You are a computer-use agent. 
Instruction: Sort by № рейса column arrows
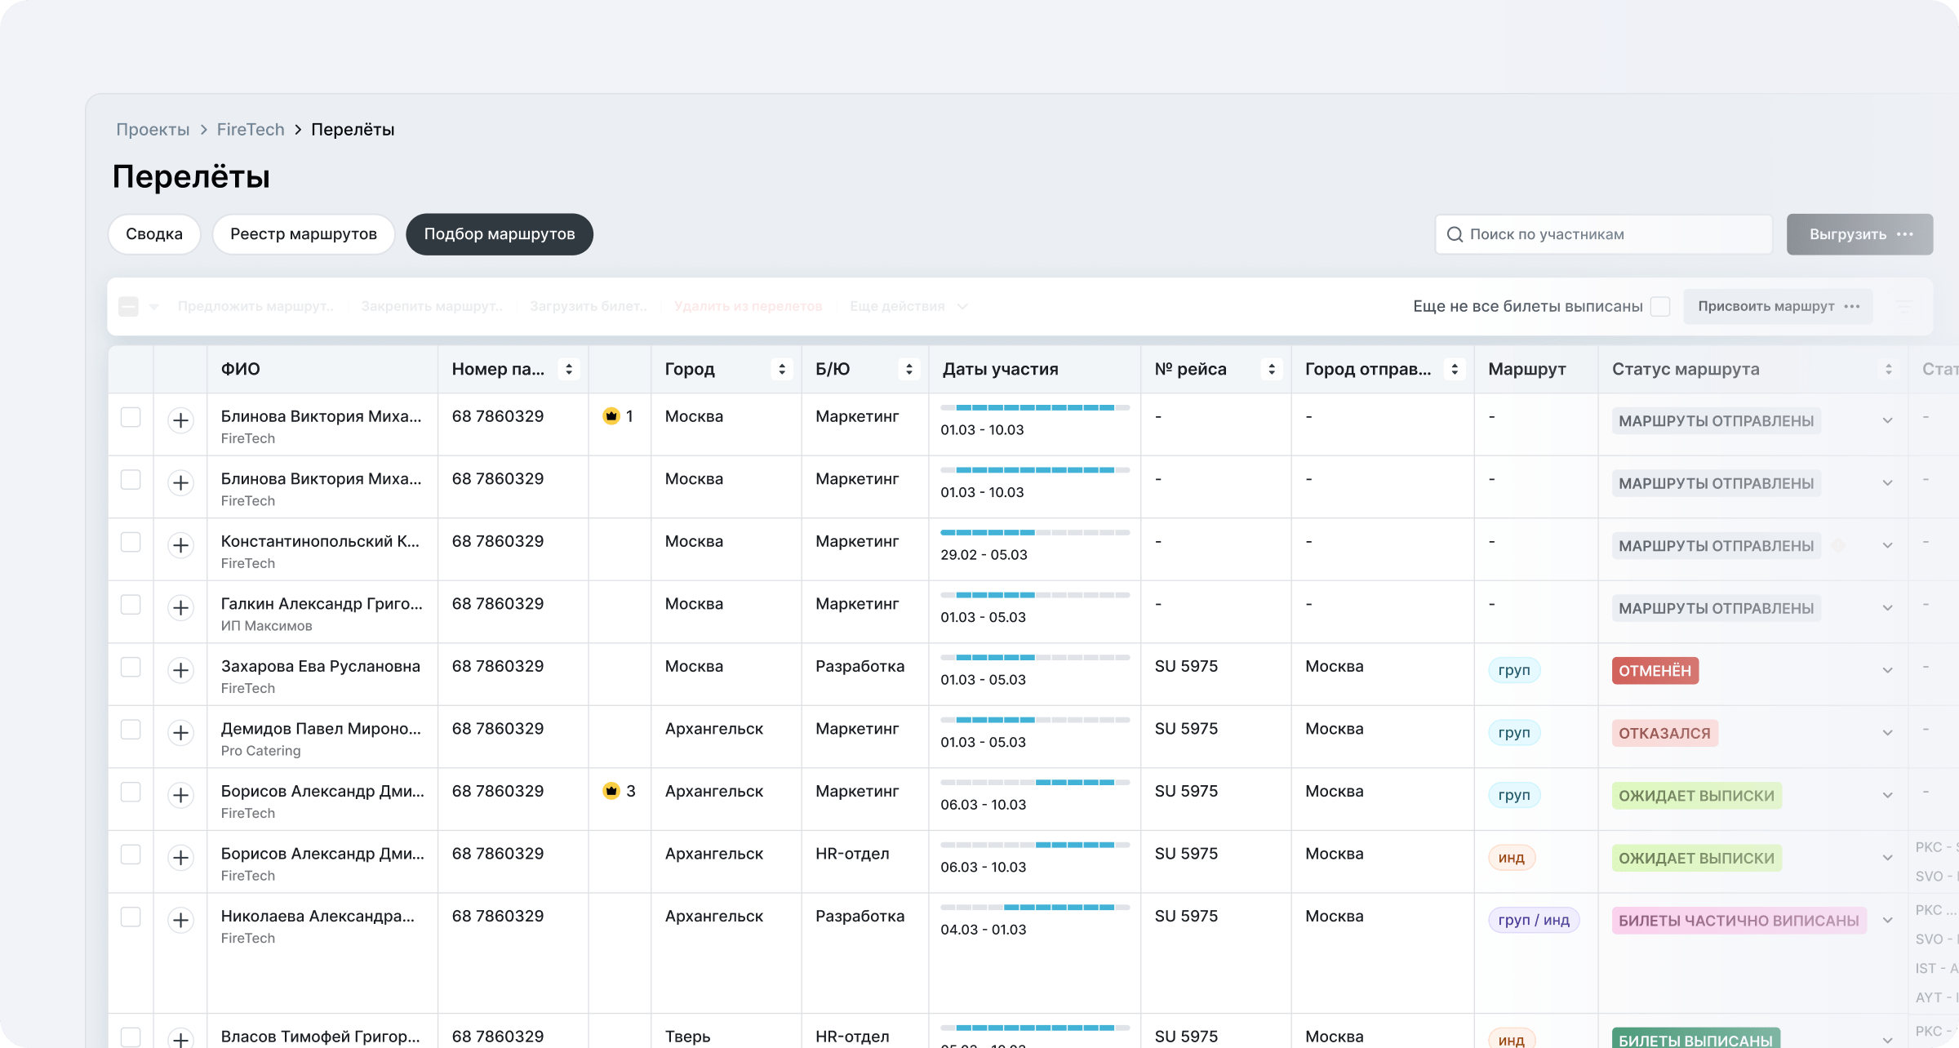point(1271,369)
